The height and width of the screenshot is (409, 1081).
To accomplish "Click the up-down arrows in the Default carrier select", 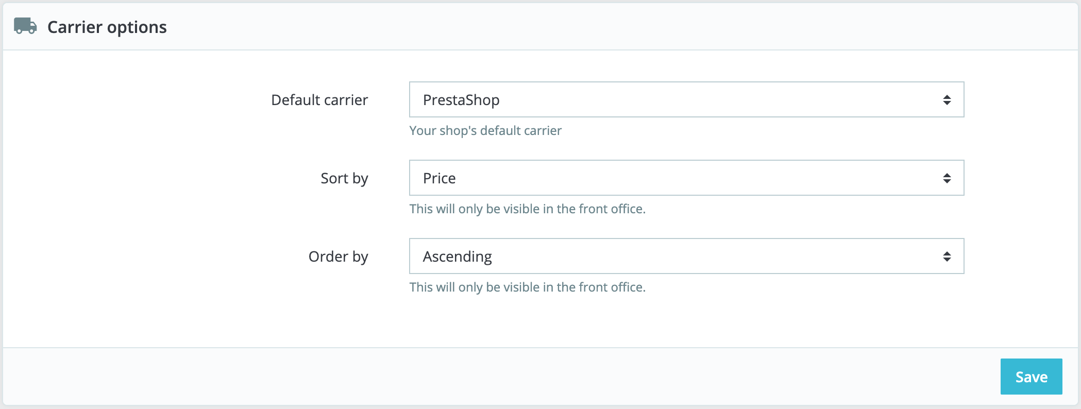I will click(947, 100).
